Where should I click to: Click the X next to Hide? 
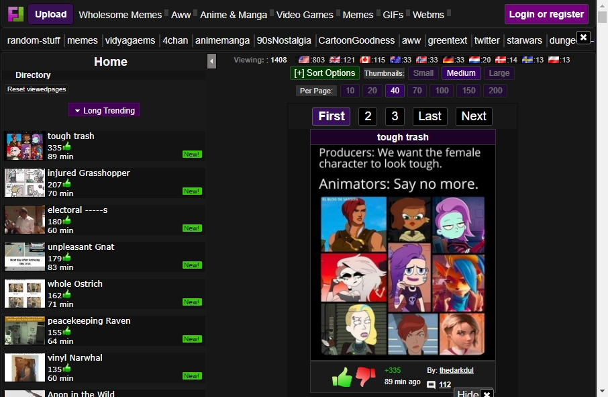tap(487, 394)
